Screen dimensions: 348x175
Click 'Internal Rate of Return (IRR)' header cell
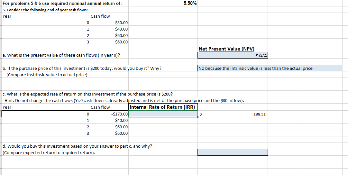pos(163,107)
